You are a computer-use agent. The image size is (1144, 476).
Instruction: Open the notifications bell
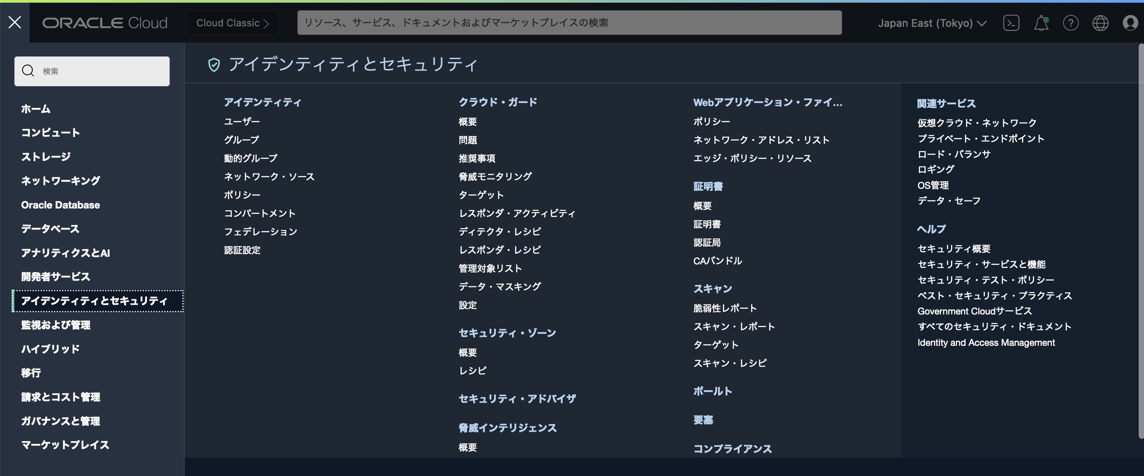[x=1041, y=22]
